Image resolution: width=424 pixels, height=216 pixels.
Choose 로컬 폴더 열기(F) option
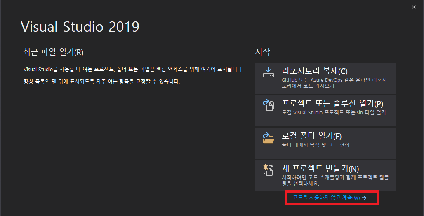325,143
